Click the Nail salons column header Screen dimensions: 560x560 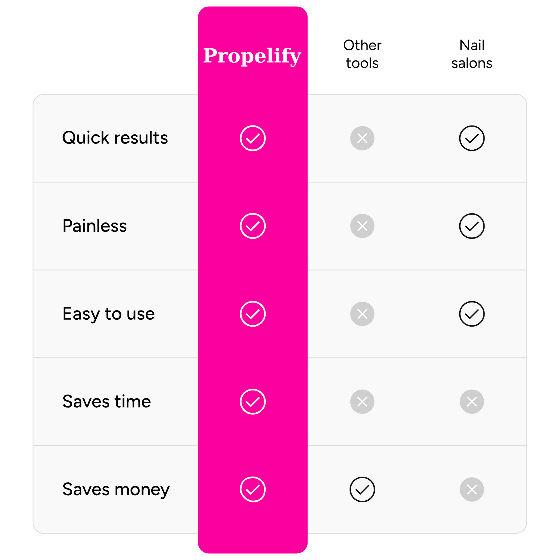[x=472, y=54]
